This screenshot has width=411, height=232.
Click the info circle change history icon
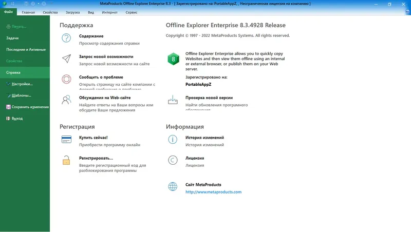pyautogui.click(x=173, y=140)
